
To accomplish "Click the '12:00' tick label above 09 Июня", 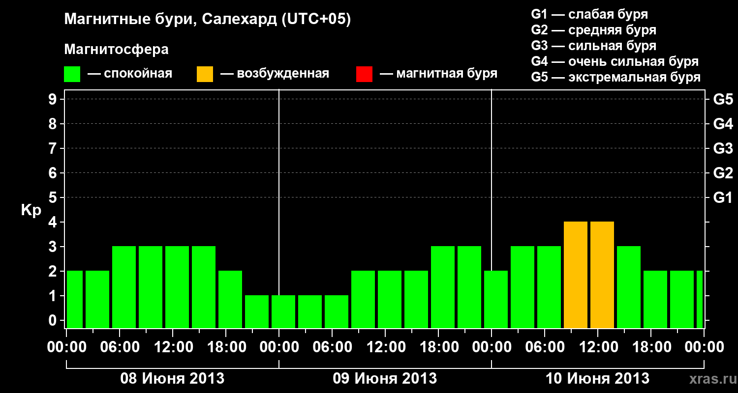I will point(385,347).
